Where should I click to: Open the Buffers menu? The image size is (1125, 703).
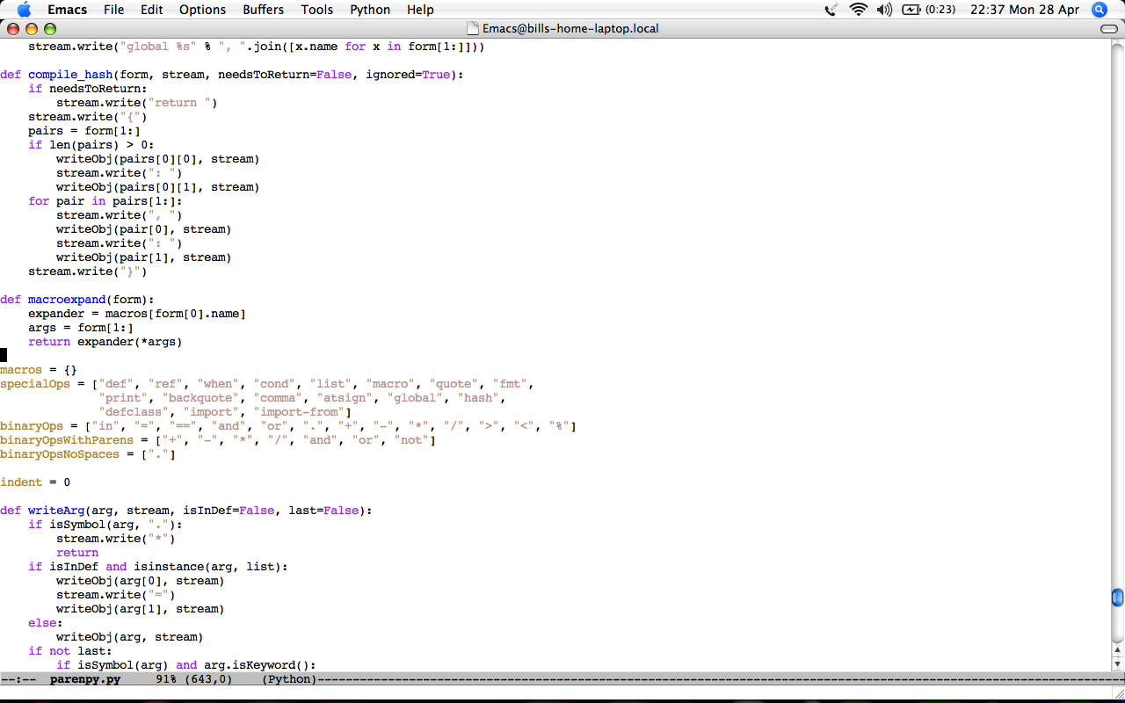click(x=263, y=10)
